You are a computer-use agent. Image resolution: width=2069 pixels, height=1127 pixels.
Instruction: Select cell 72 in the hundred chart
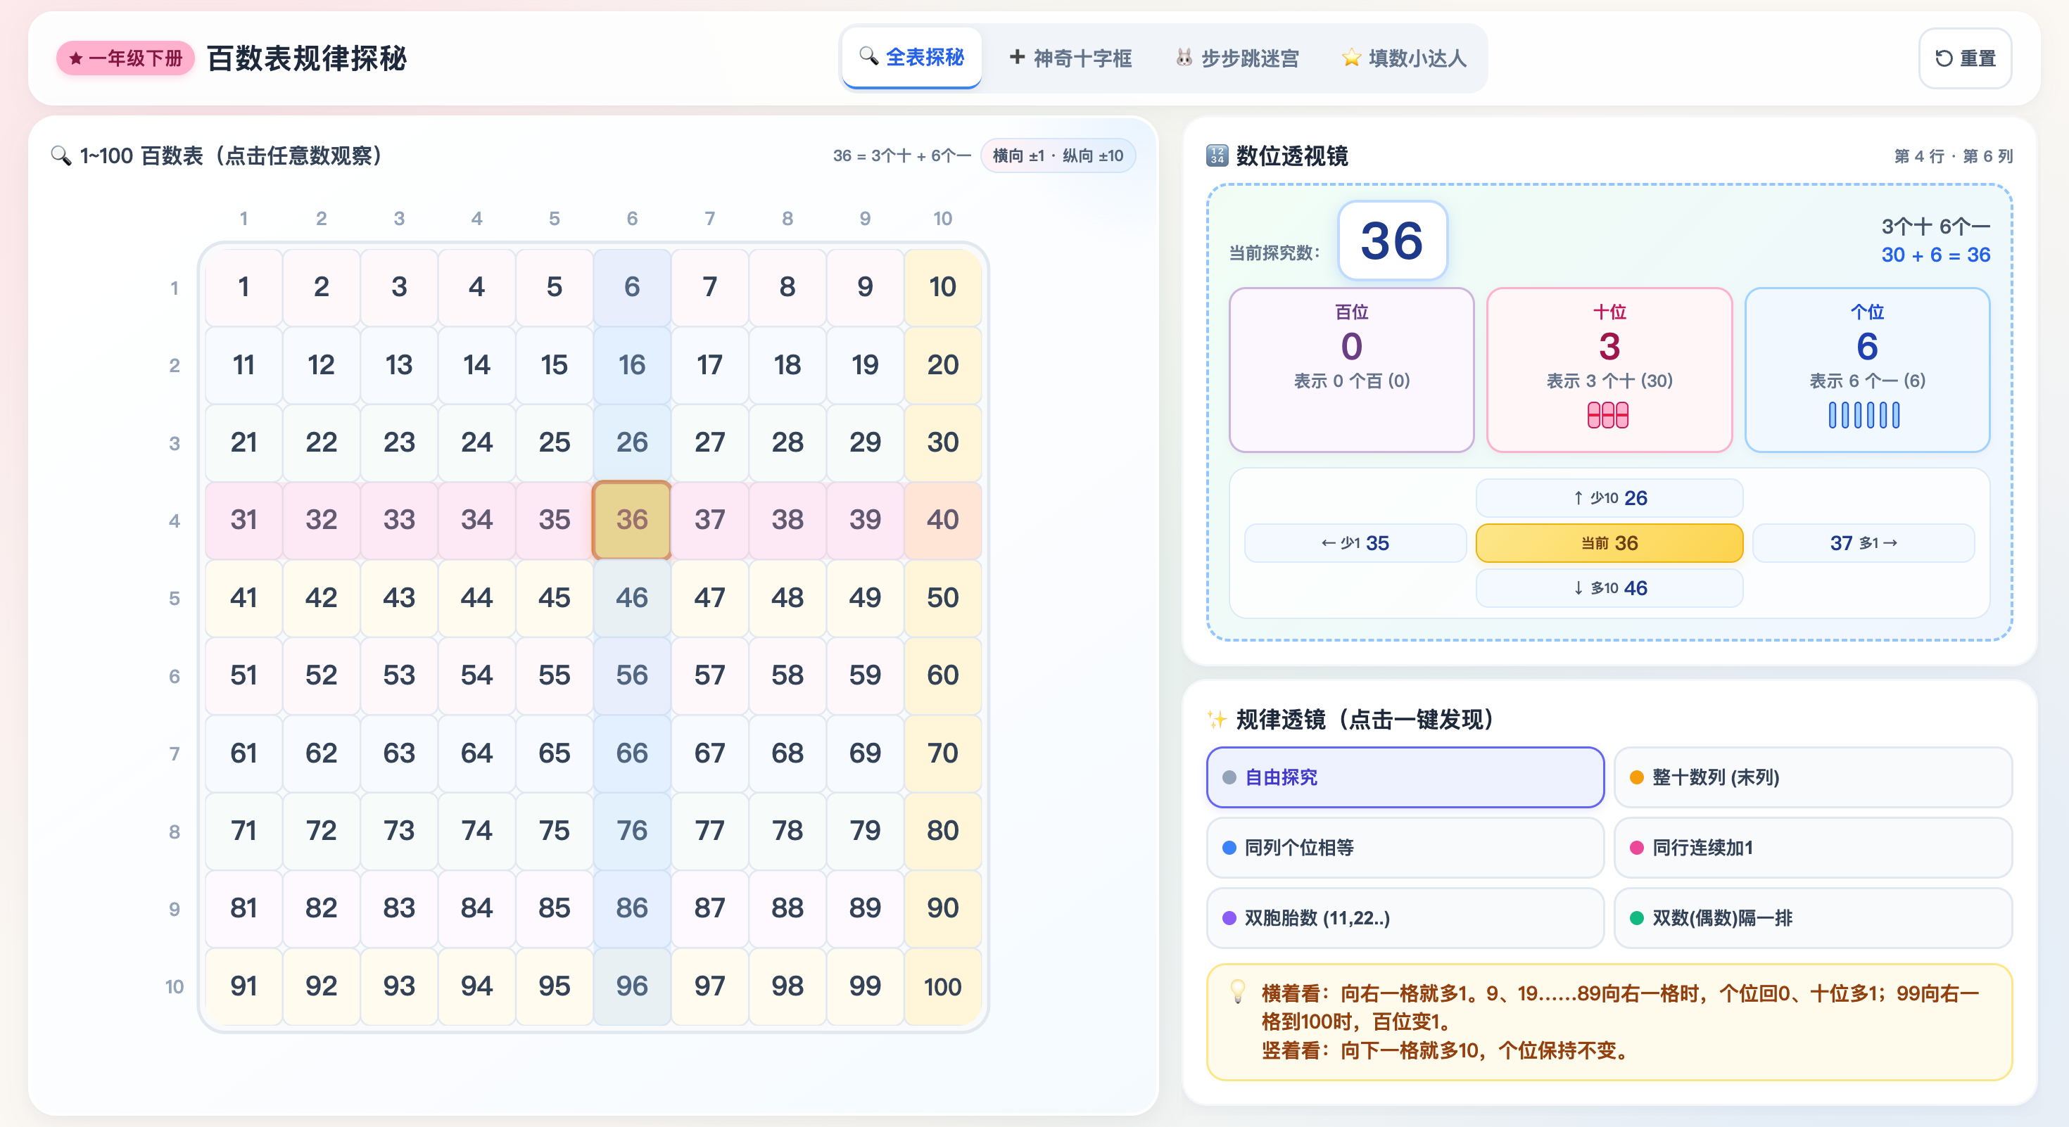pyautogui.click(x=322, y=831)
